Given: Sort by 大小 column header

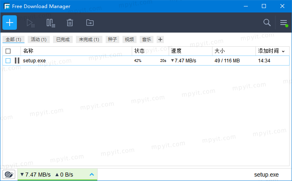Looking at the screenshot, I should pyautogui.click(x=234, y=51).
